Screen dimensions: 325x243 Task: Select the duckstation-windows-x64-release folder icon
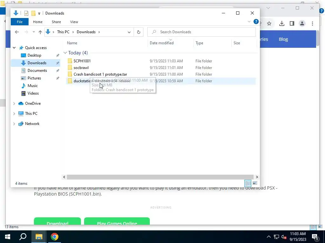click(x=70, y=81)
